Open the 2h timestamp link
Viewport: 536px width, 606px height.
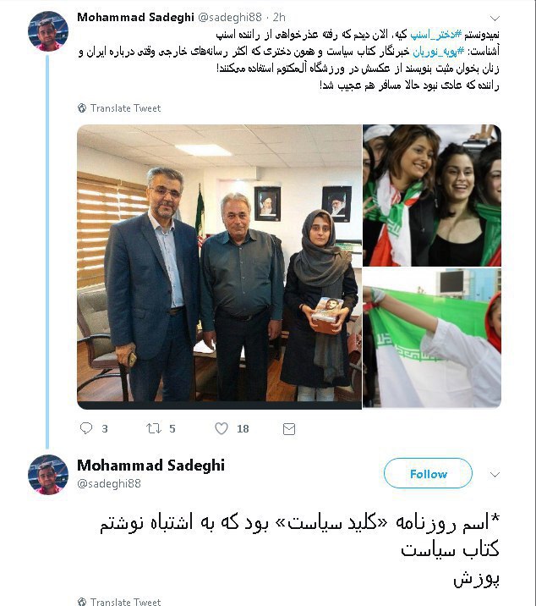tap(279, 18)
